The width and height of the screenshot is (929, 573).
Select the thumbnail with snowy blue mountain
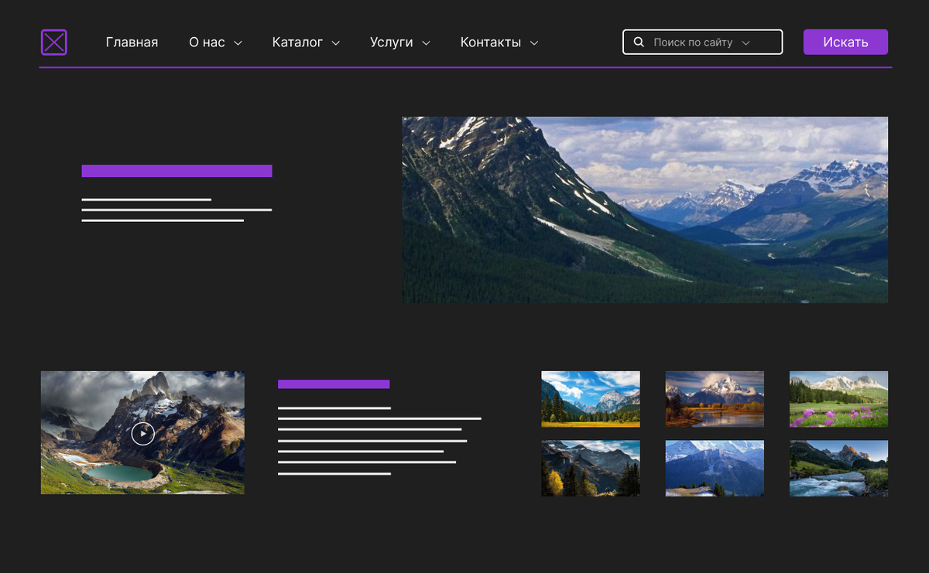(x=715, y=469)
